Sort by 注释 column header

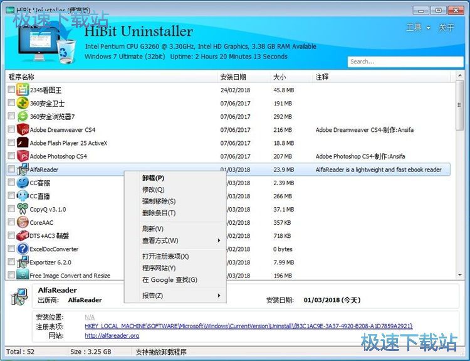click(381, 77)
